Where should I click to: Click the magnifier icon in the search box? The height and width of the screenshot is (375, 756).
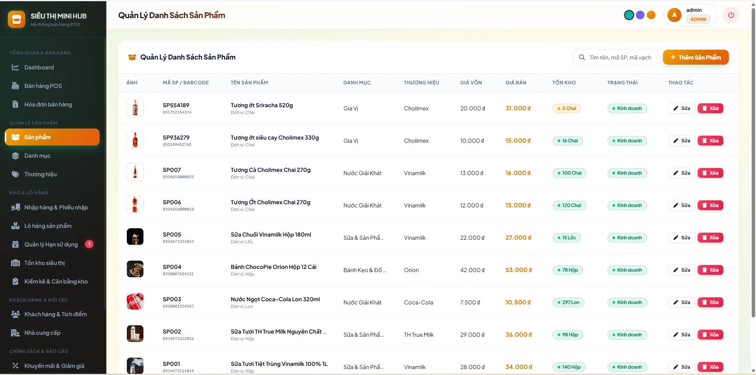pos(582,58)
